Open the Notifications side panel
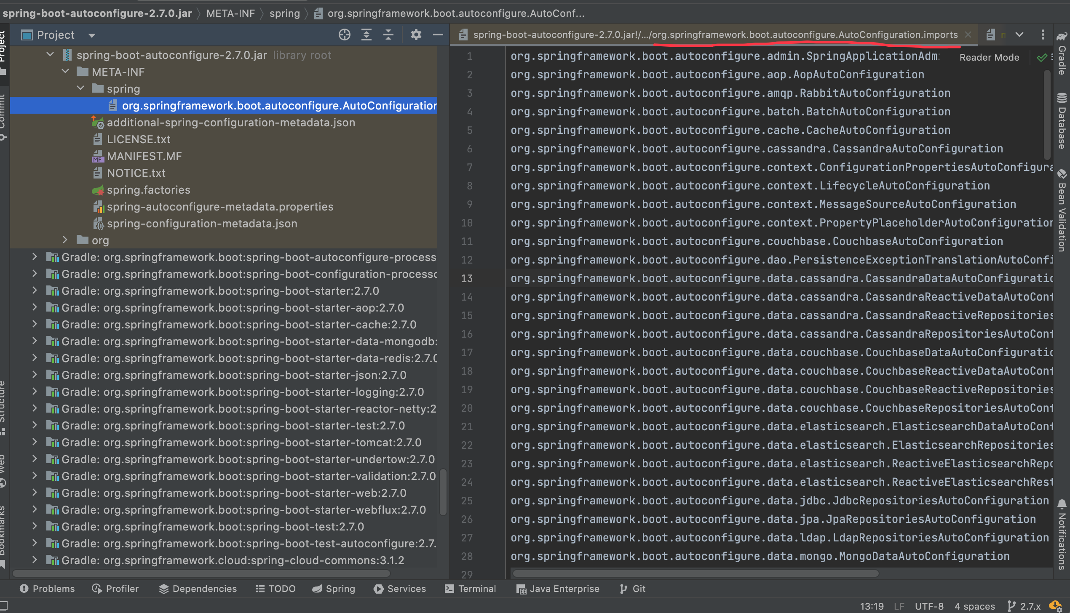 point(1062,535)
